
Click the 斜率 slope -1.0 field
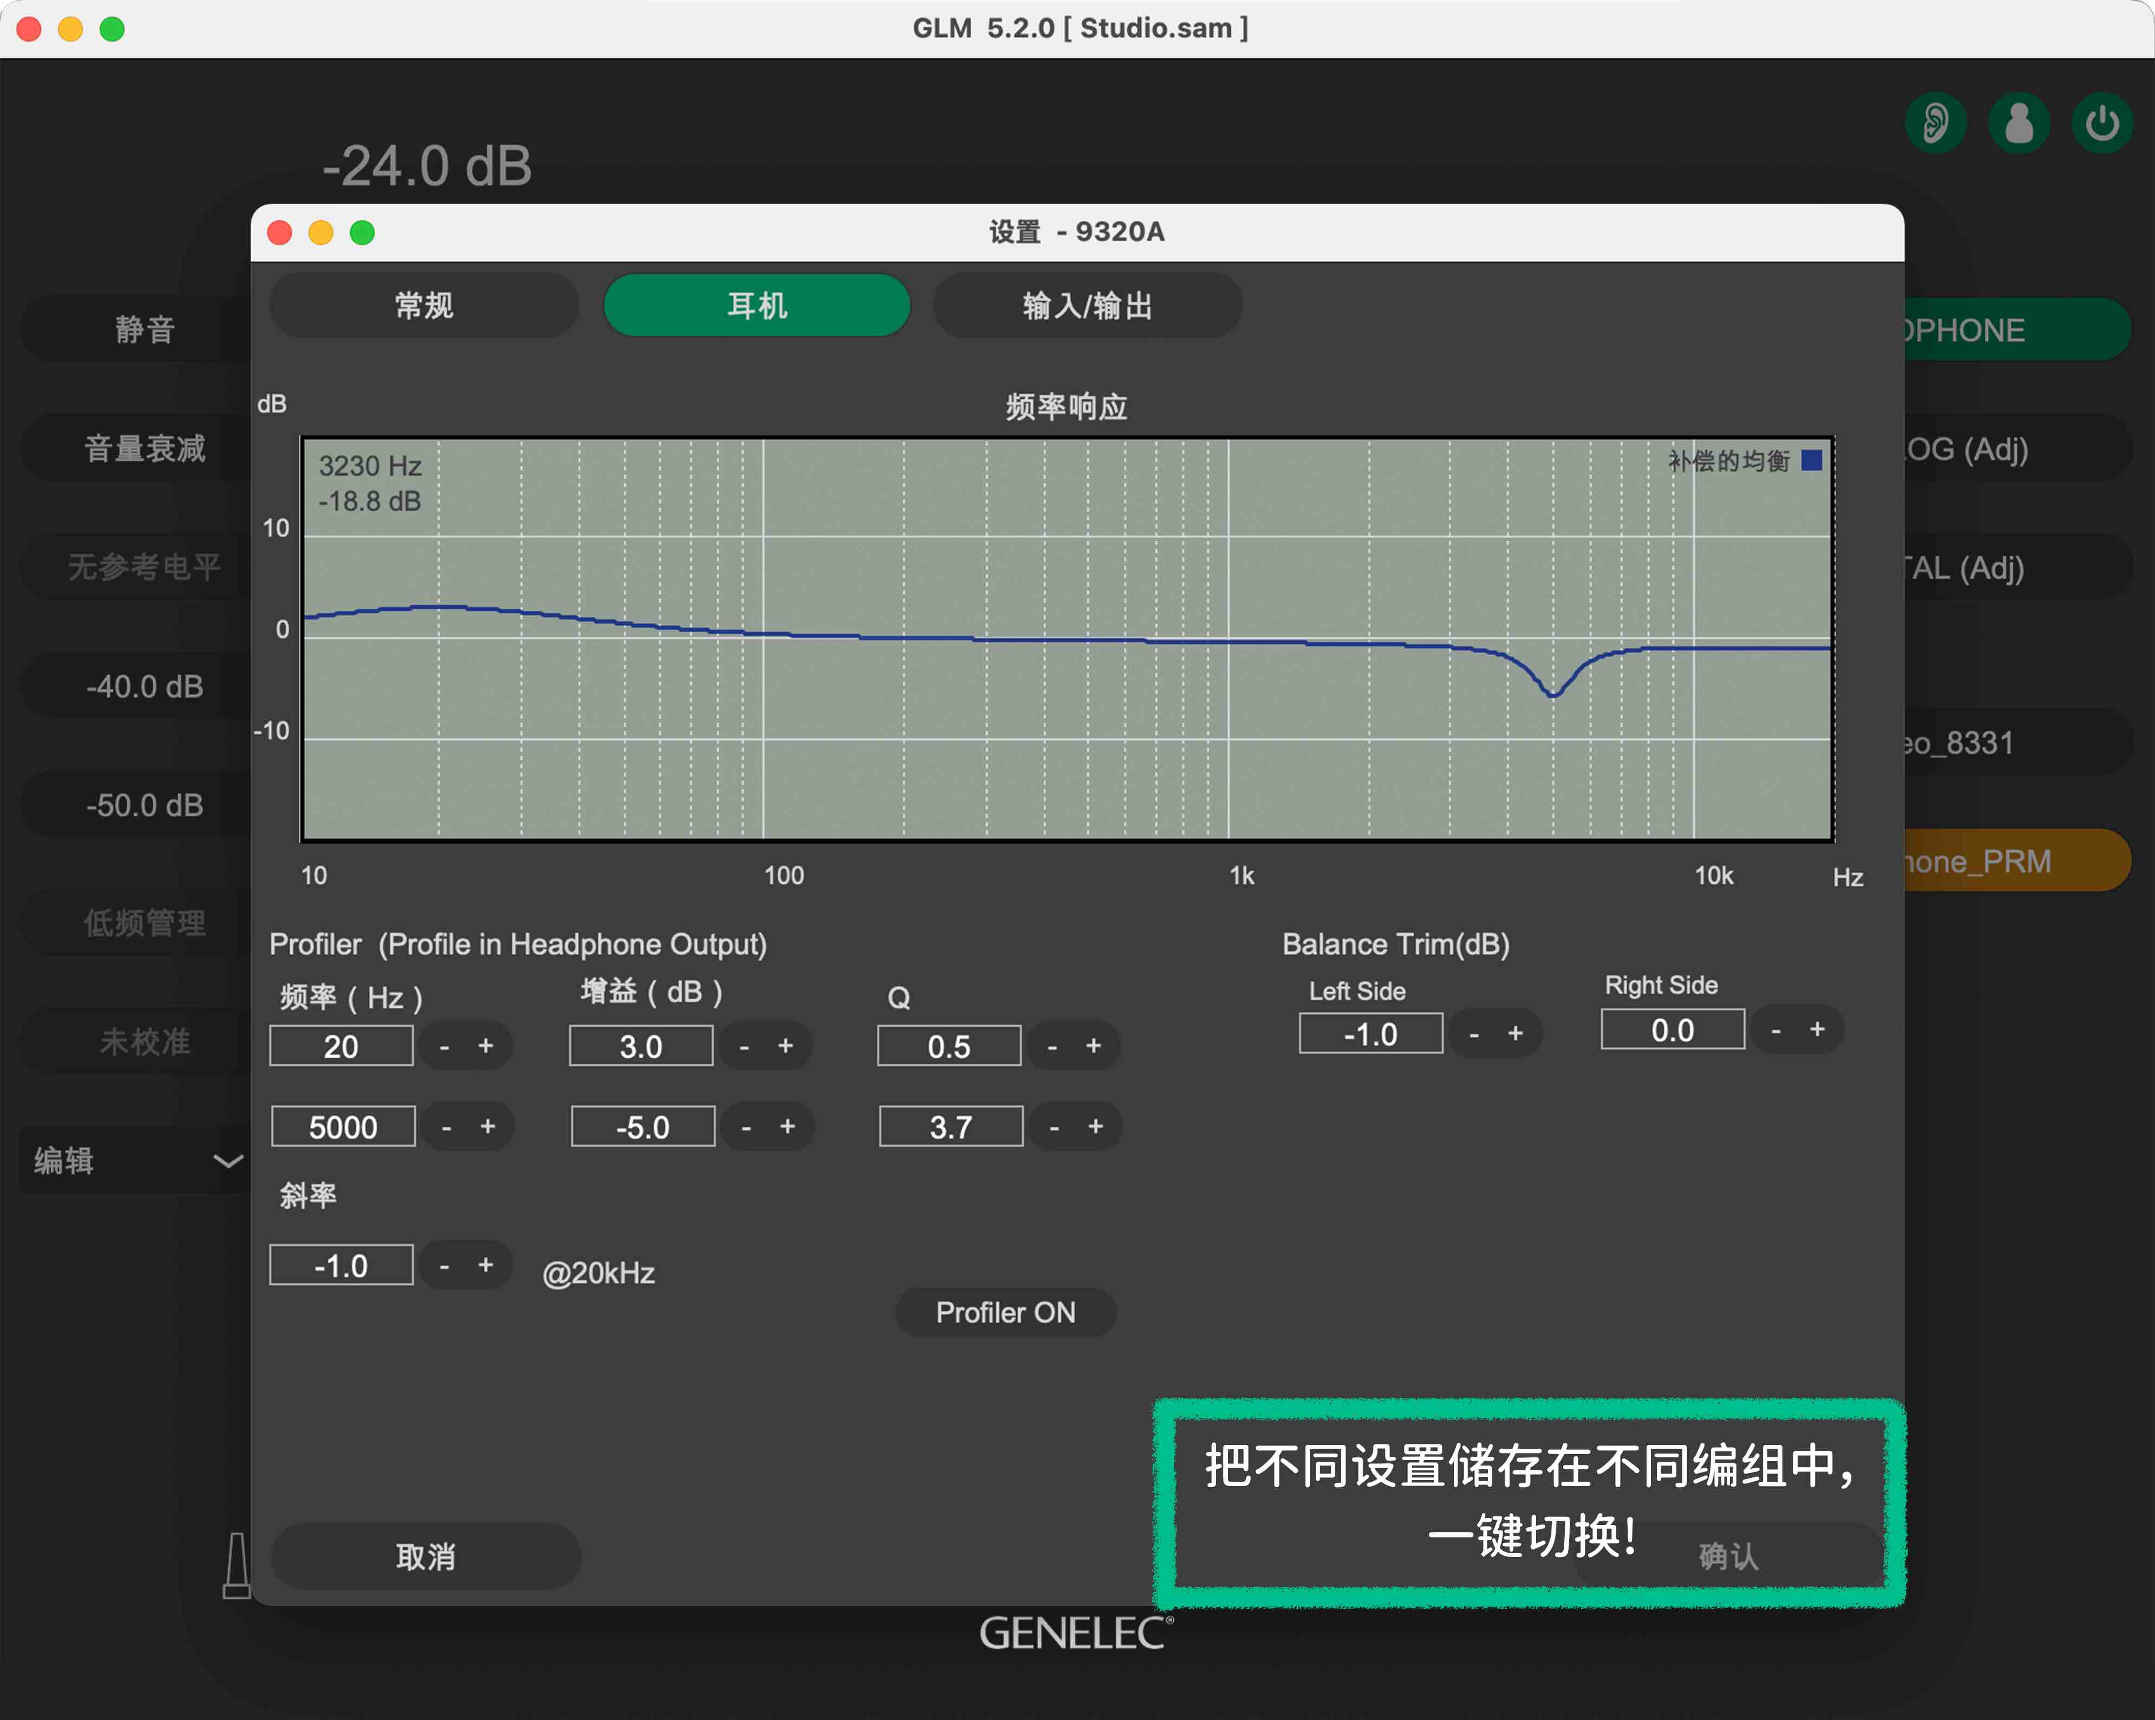[x=341, y=1266]
